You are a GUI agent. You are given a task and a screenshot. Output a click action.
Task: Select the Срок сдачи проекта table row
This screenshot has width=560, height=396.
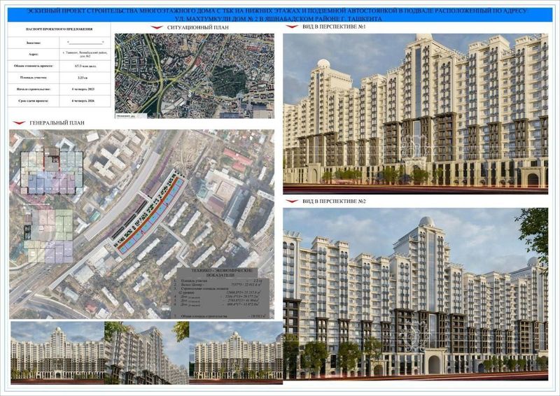pyautogui.click(x=59, y=101)
